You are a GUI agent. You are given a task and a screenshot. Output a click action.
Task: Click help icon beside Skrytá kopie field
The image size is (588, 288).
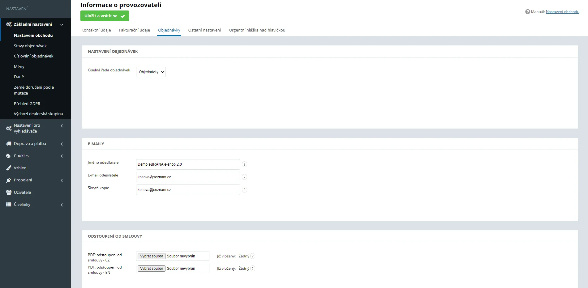tap(244, 190)
